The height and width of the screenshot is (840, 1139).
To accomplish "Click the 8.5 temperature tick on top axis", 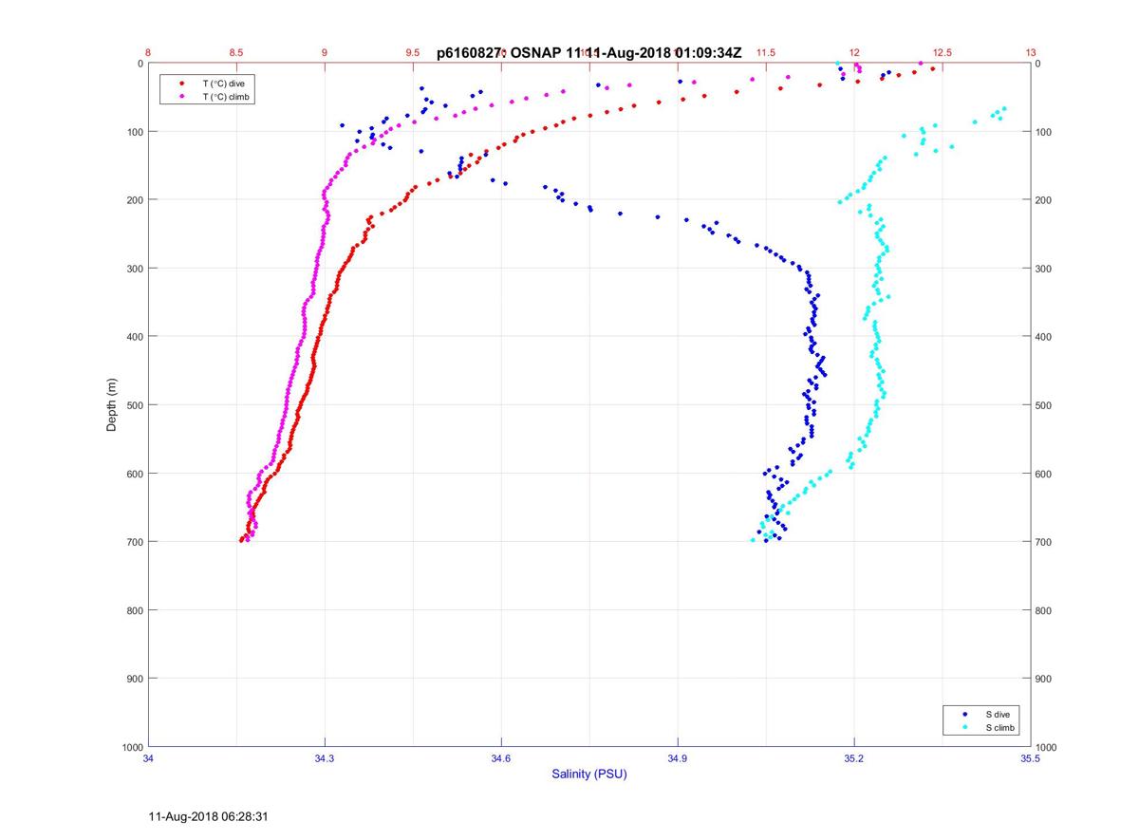I will point(236,53).
